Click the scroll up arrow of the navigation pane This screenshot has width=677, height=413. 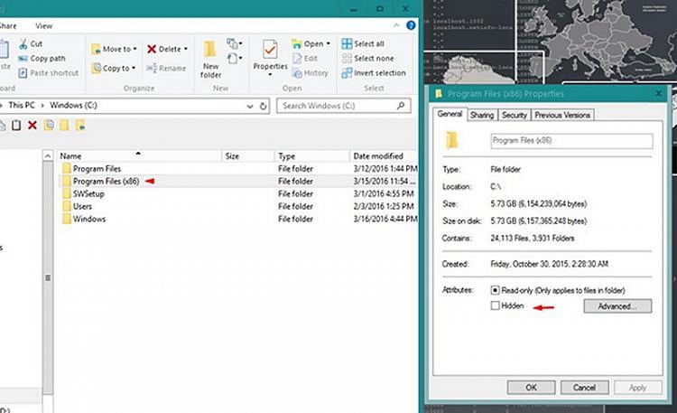[x=48, y=155]
